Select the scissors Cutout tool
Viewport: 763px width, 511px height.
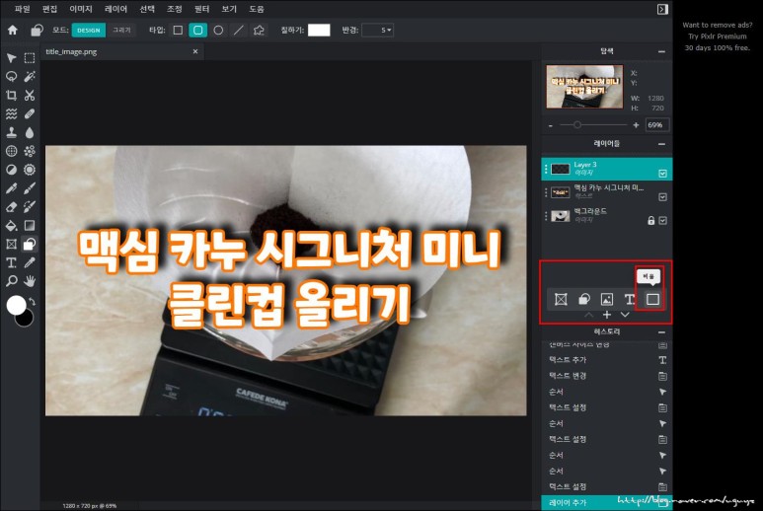[x=30, y=96]
